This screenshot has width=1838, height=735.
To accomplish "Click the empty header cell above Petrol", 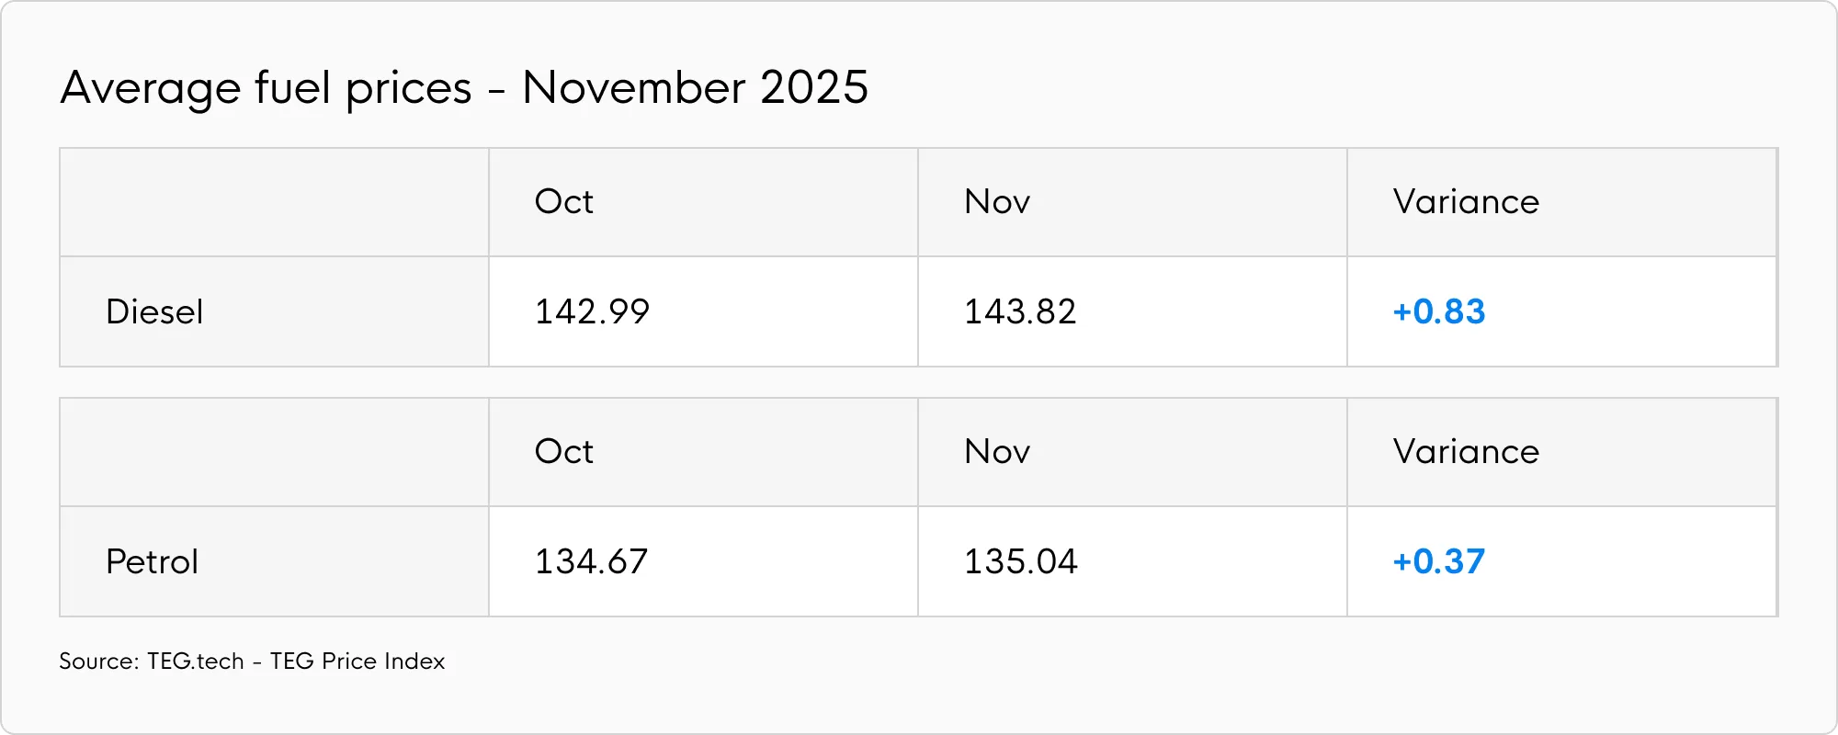I will (x=274, y=452).
